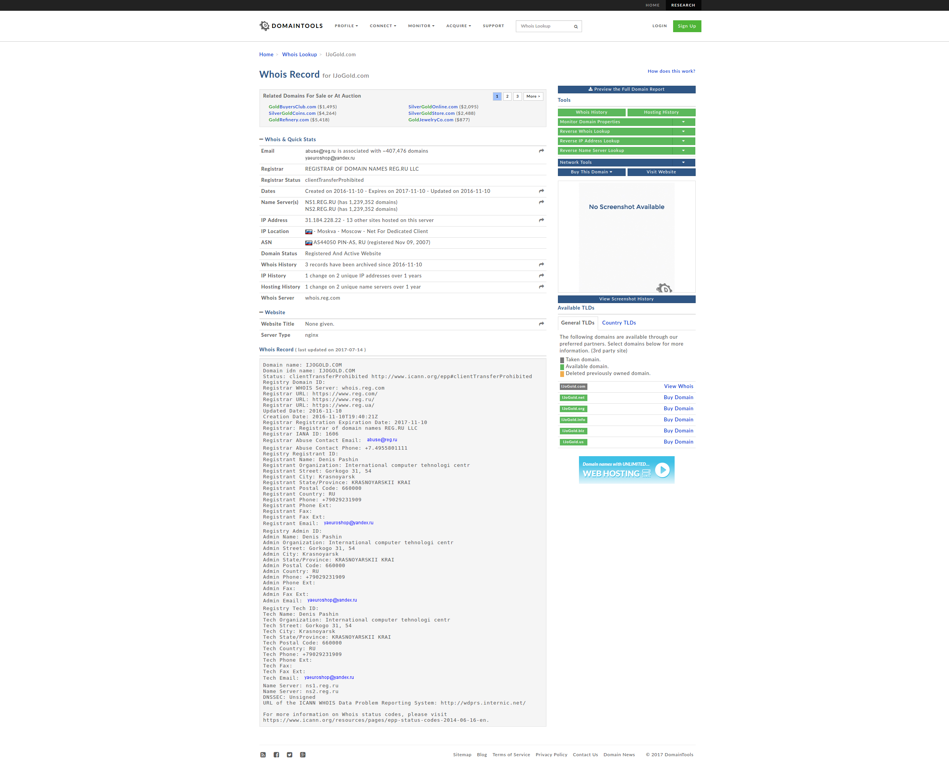Click the share arrow in the Website Title row
Viewport: 949px width, 765px height.
541,323
